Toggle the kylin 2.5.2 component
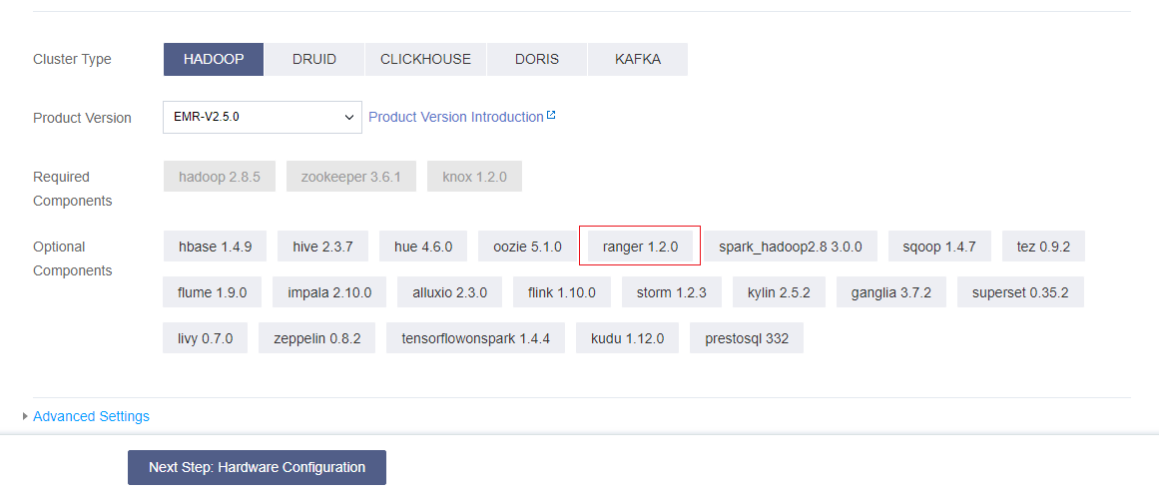1159x500 pixels. point(779,292)
